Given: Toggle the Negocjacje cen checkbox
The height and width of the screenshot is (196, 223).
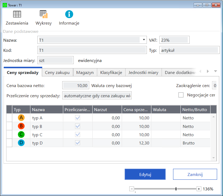Looking at the screenshot, I should tap(181, 95).
